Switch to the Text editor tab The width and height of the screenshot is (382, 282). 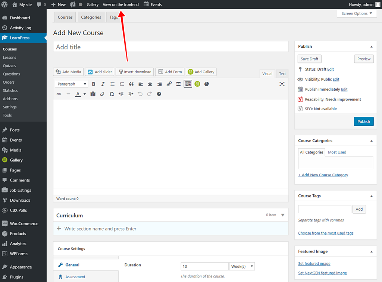point(282,74)
